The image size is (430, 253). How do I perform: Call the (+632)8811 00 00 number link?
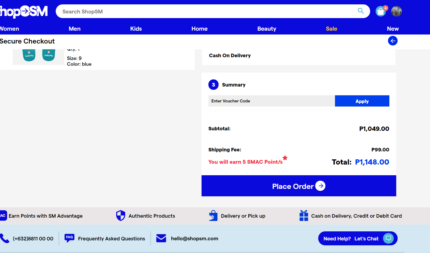click(x=33, y=238)
